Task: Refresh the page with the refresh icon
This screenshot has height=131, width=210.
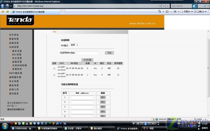Action: tap(164, 6)
